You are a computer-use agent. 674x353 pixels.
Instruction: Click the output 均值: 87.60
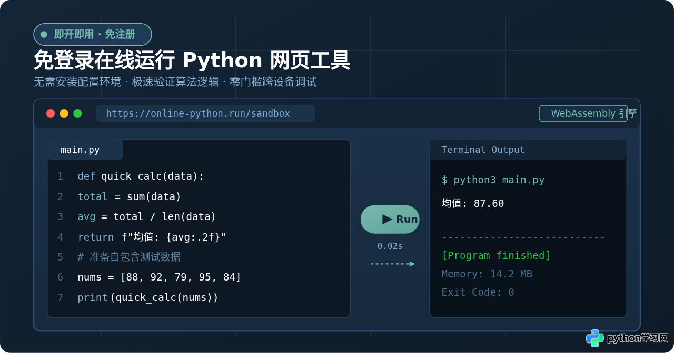472,203
